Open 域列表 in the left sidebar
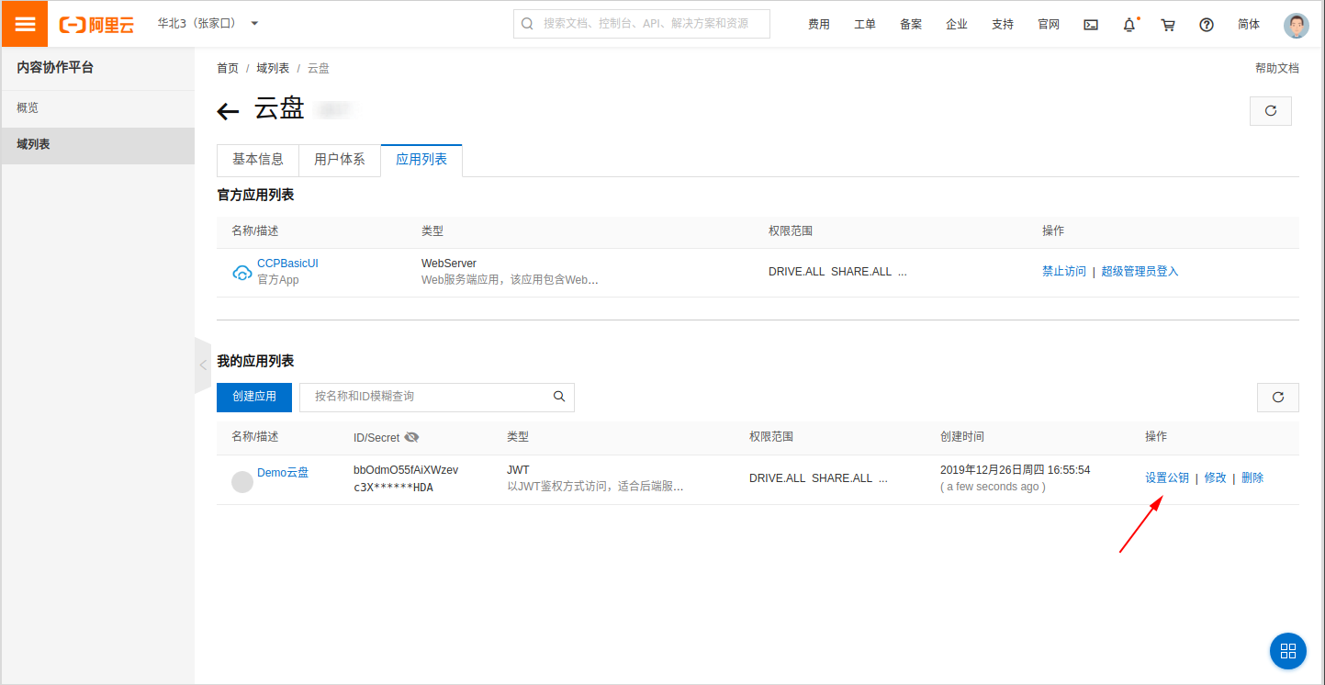Viewport: 1325px width, 685px height. point(97,145)
